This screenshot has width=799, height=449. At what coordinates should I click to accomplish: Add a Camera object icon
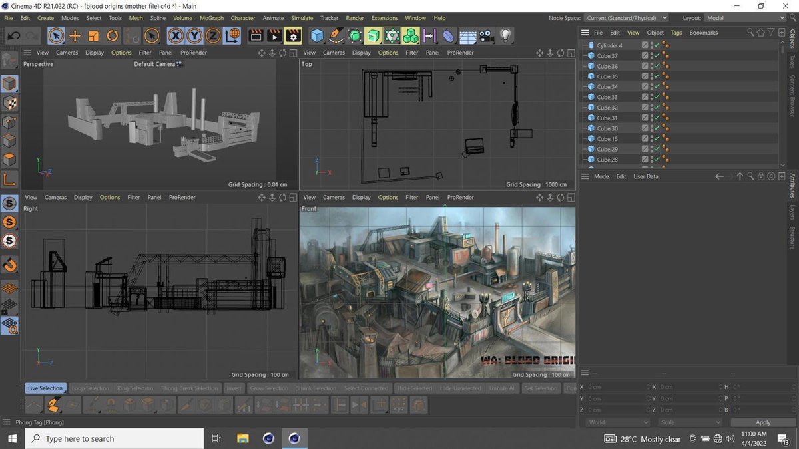[x=486, y=35]
